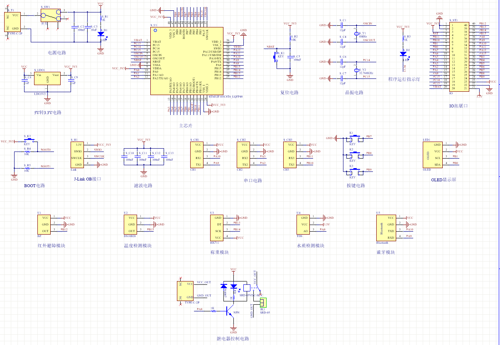Click the 'IO拓展口' section label

458,105
